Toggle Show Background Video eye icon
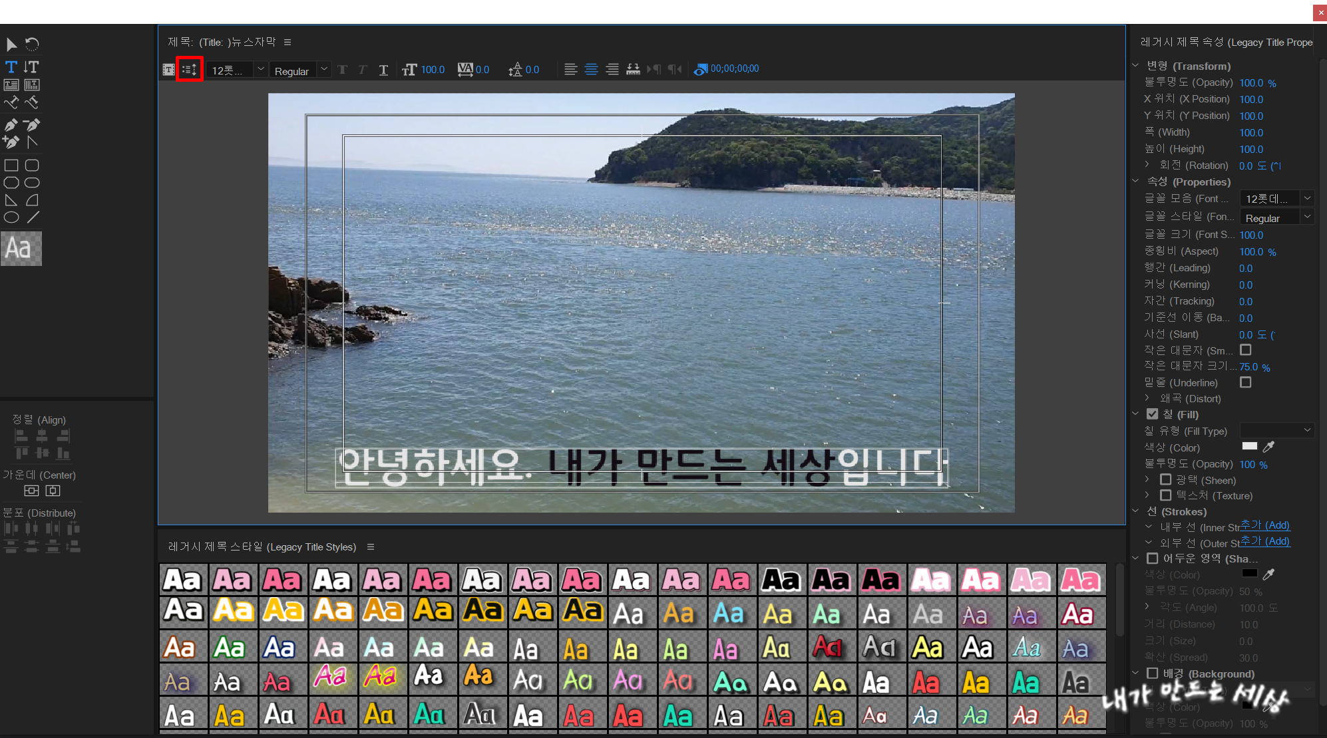 tap(700, 69)
